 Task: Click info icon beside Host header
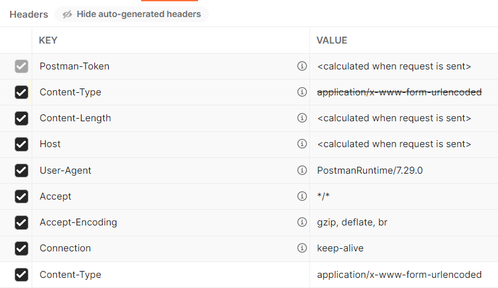[302, 144]
